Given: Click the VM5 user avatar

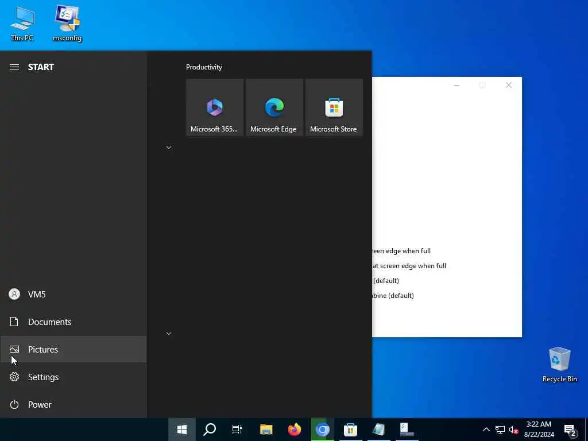Looking at the screenshot, I should 14,295.
